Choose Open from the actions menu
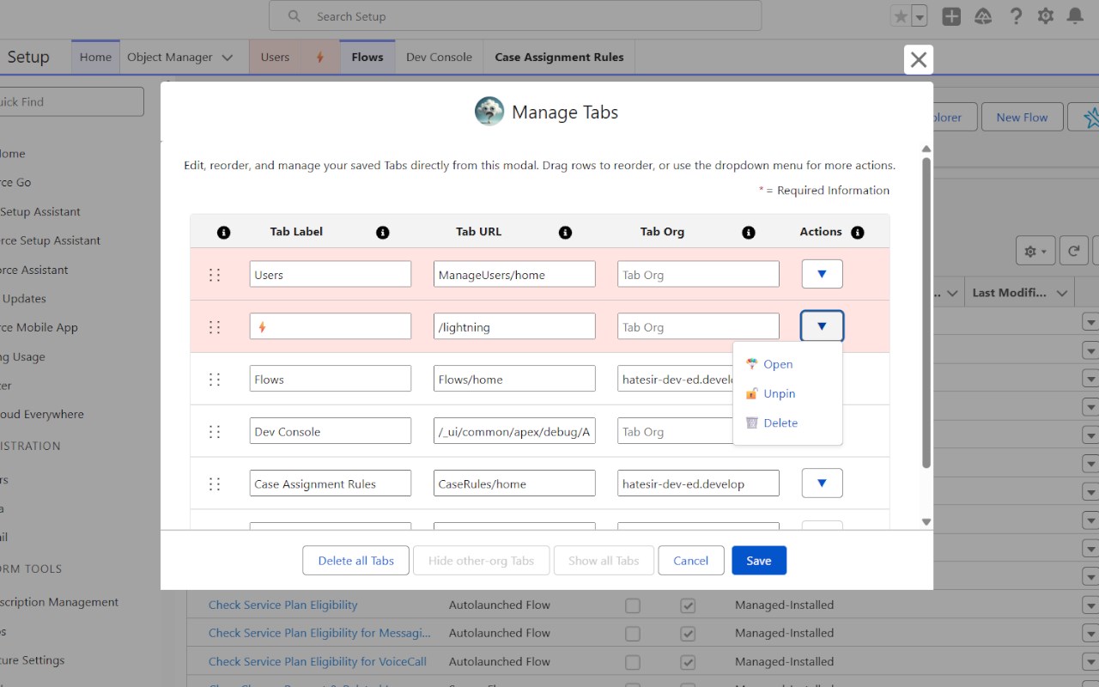The height and width of the screenshot is (687, 1099). point(777,364)
